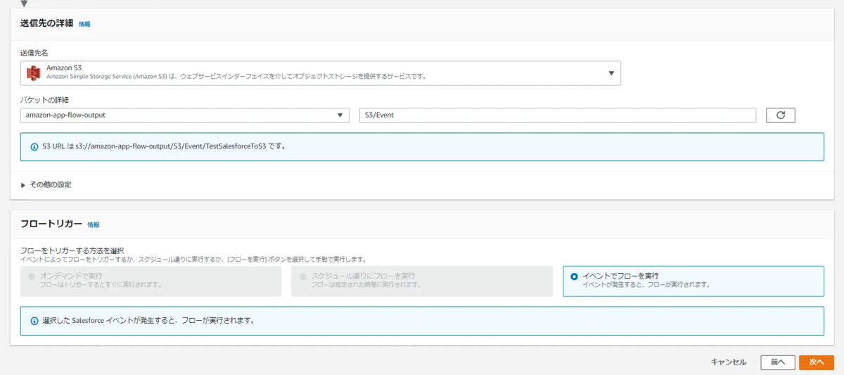Click the Amazon S3 service icon
The image size is (844, 375).
33,72
